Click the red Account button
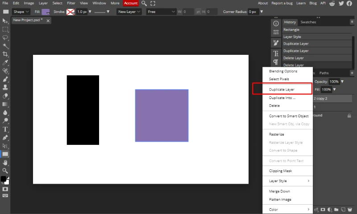 tap(131, 3)
